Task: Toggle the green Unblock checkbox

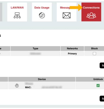Action: pos(98,86)
